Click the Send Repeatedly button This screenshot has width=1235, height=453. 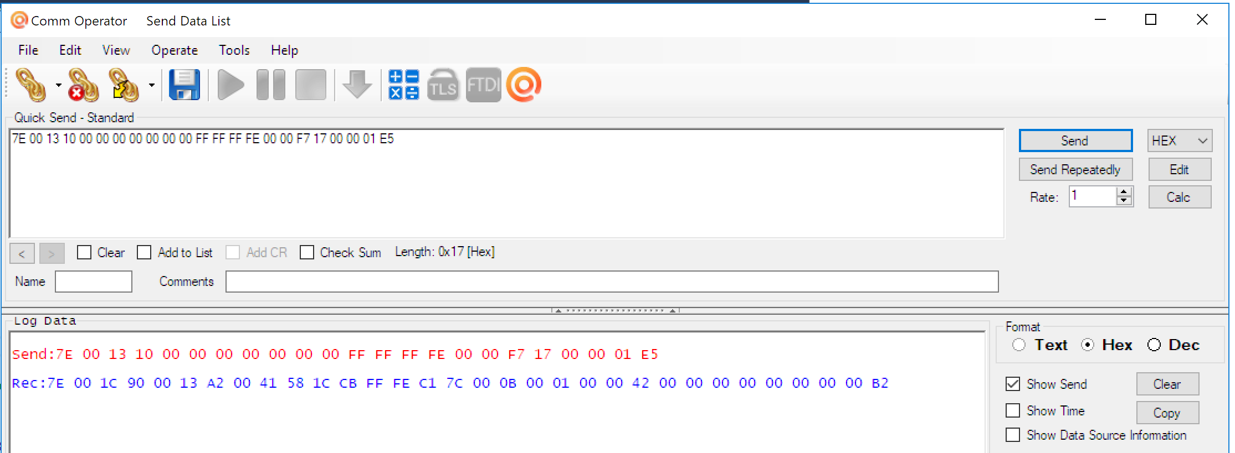(1075, 169)
